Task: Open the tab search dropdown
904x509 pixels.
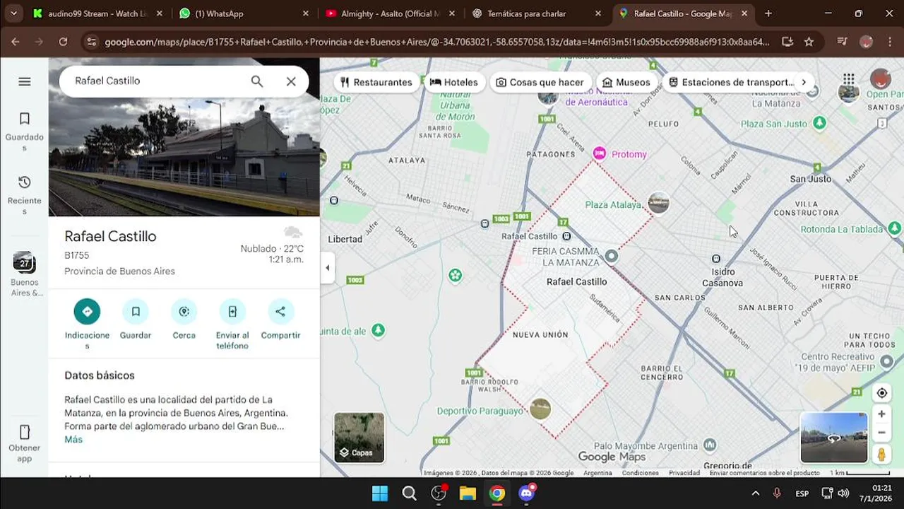Action: (x=13, y=13)
